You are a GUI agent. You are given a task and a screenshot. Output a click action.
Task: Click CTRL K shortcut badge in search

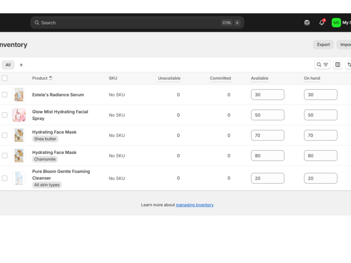(231, 22)
